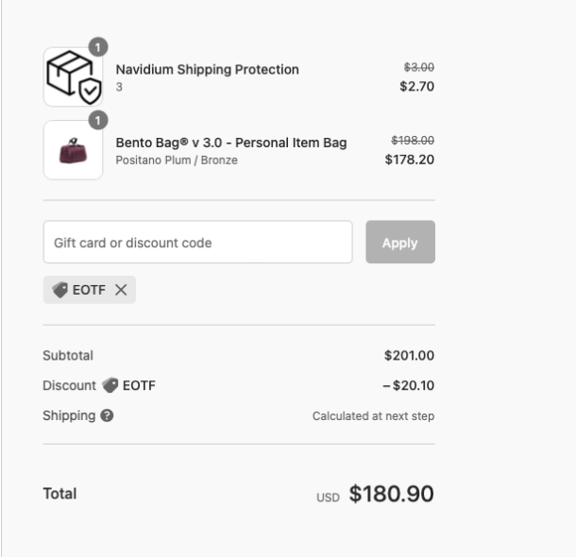Viewport: 576px width, 557px height.
Task: Click the Positano Plum / Bronze variant text
Action: point(177,160)
